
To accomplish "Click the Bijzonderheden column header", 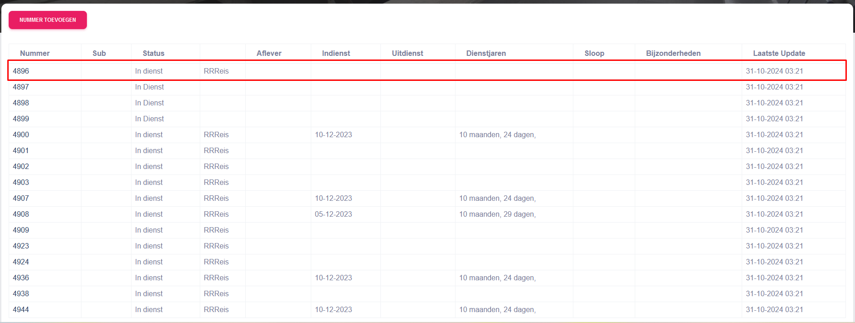I will click(673, 53).
